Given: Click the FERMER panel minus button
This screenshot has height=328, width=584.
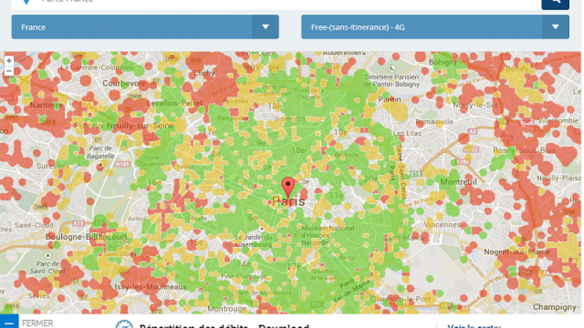Looking at the screenshot, I should 9,322.
